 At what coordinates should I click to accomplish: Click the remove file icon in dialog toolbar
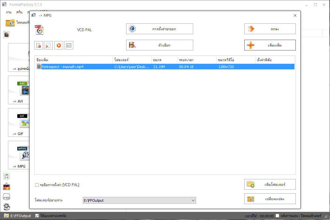click(x=39, y=45)
